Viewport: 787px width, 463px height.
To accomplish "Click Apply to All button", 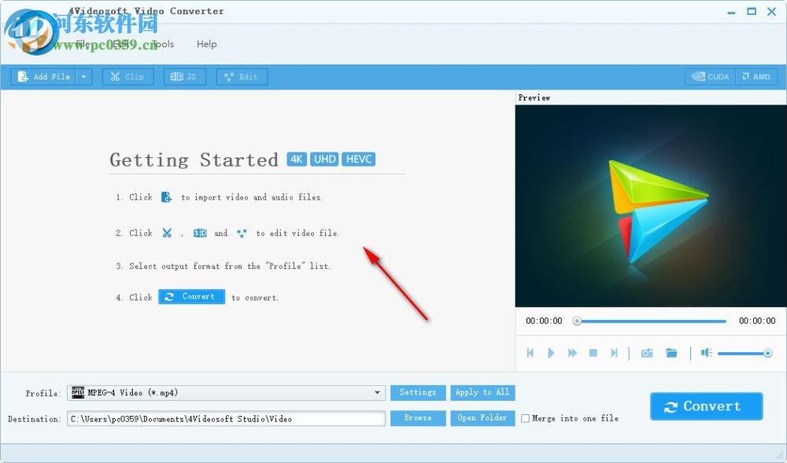I will pos(482,392).
